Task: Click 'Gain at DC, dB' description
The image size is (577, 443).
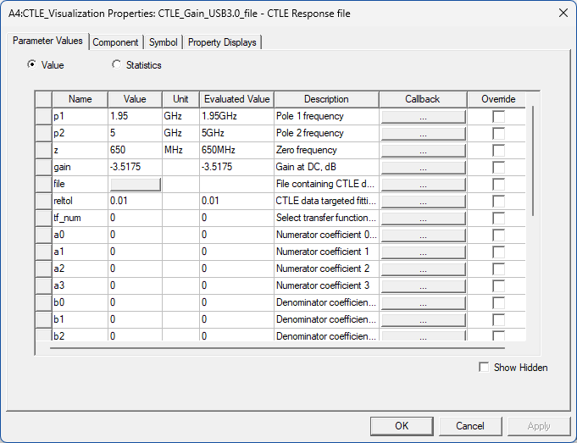Action: point(306,167)
